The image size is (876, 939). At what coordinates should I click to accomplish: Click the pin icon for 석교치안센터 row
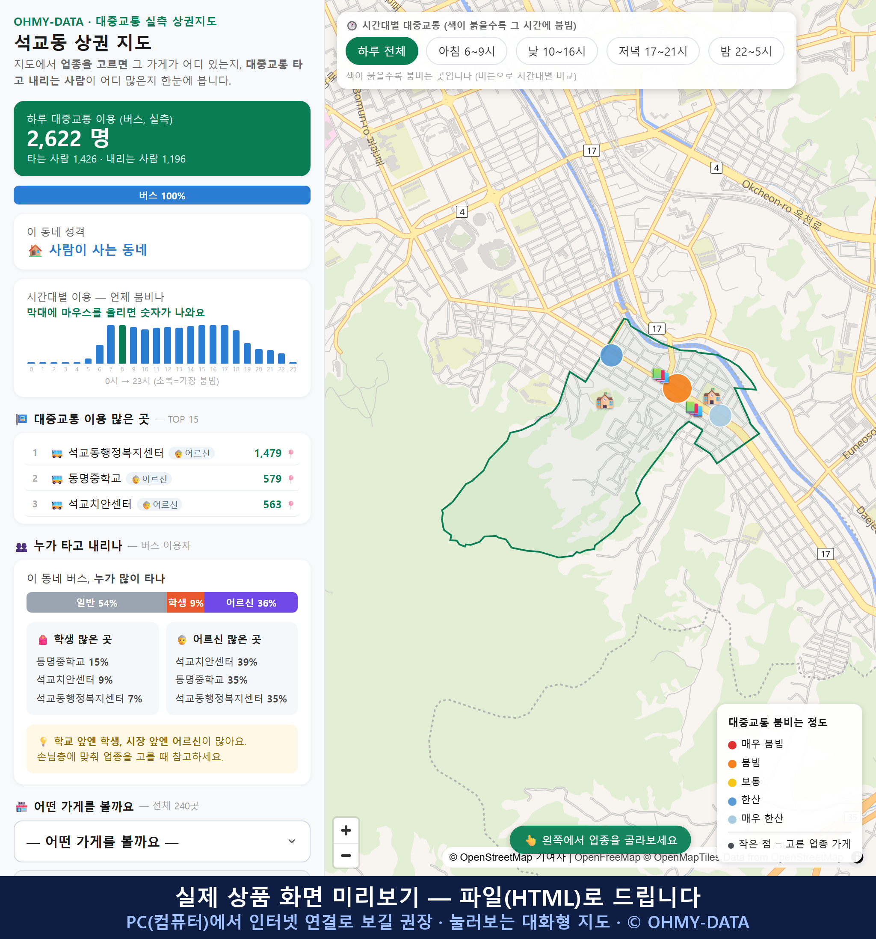[x=291, y=504]
